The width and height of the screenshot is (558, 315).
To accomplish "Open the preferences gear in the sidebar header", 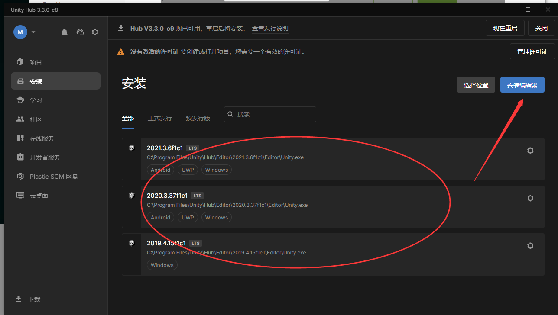I will (95, 32).
